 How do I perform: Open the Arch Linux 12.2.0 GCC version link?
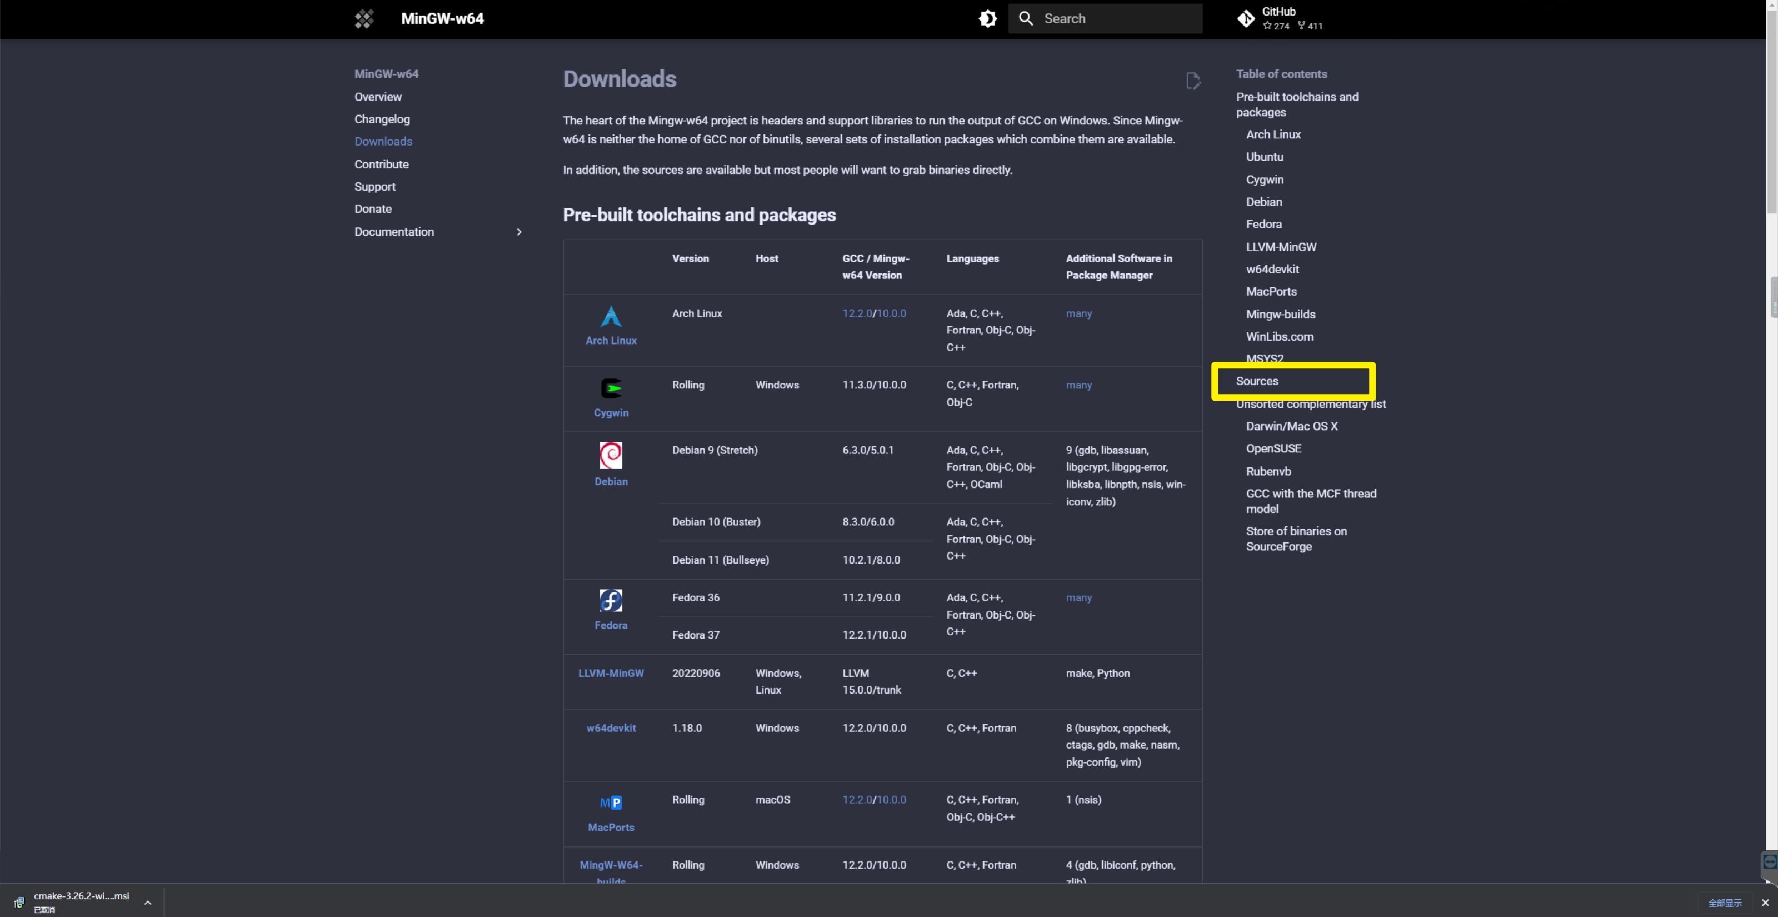[857, 313]
